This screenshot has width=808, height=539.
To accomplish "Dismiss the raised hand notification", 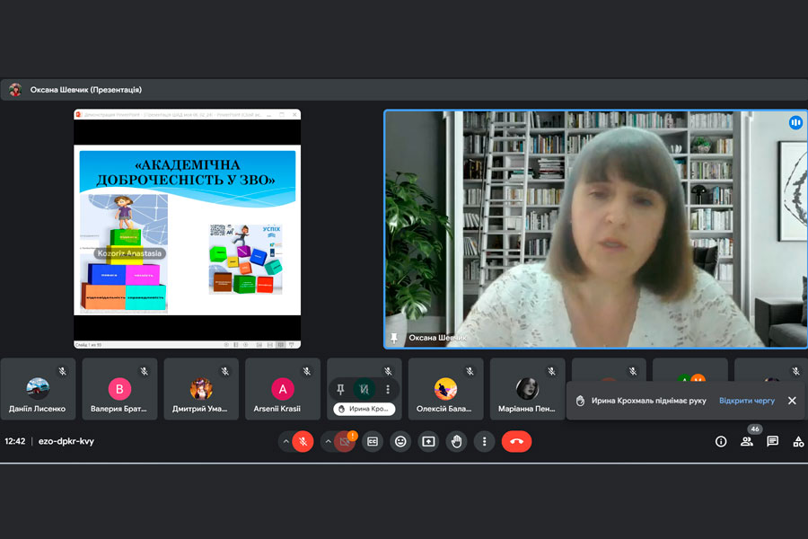I will 792,401.
